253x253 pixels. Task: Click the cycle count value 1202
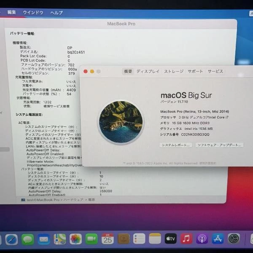click(47, 102)
